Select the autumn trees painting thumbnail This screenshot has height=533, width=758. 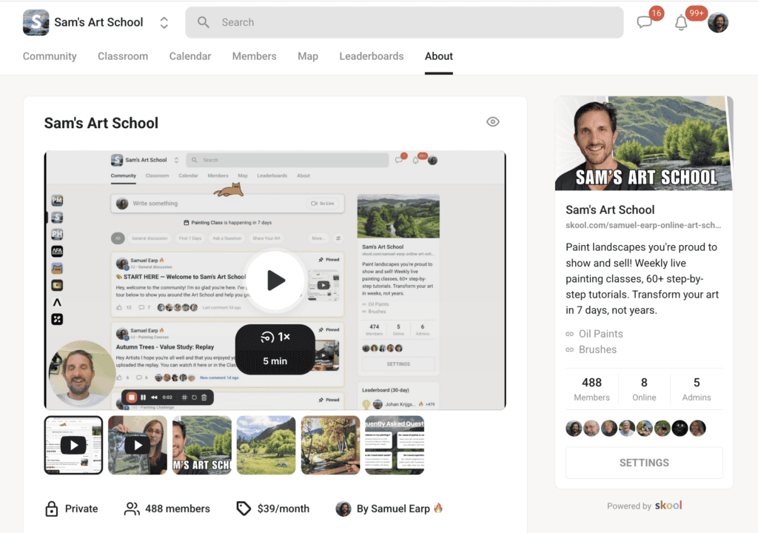[x=330, y=445]
